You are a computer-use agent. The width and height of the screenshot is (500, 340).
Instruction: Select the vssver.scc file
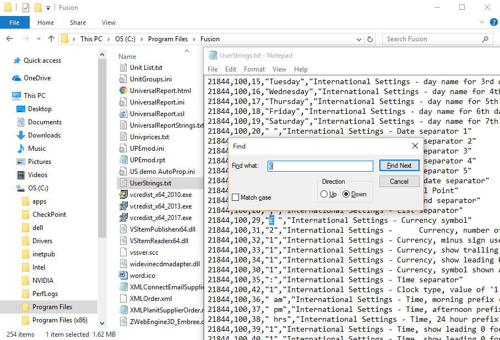[x=144, y=253]
